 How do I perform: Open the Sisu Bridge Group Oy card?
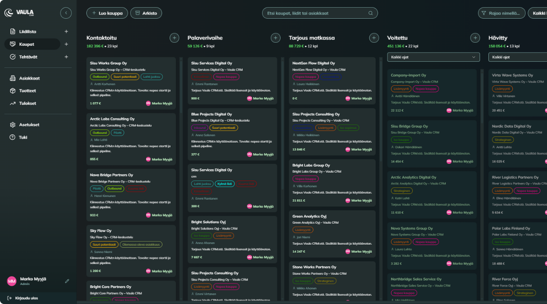tap(432, 144)
